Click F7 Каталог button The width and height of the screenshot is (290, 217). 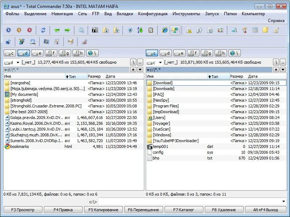click(184, 210)
